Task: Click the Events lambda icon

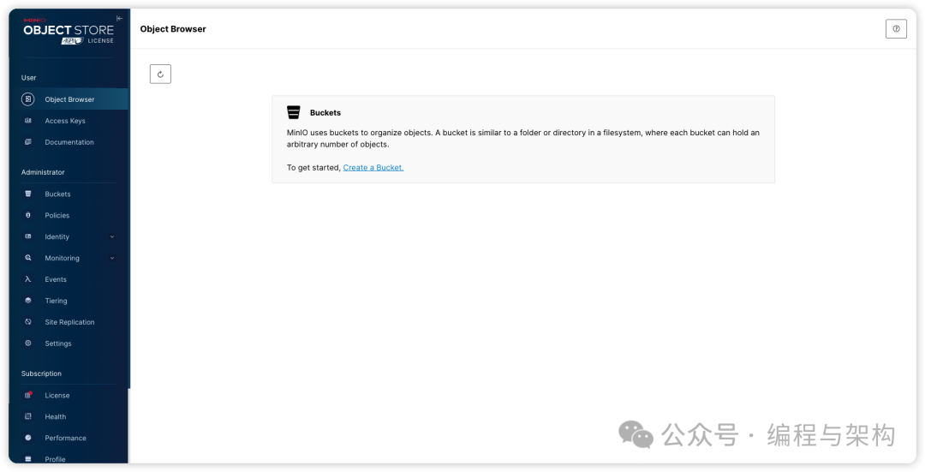Action: (28, 279)
